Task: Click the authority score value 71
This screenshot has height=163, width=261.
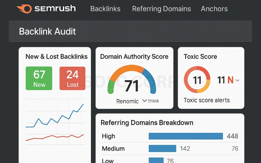Action: point(132,86)
